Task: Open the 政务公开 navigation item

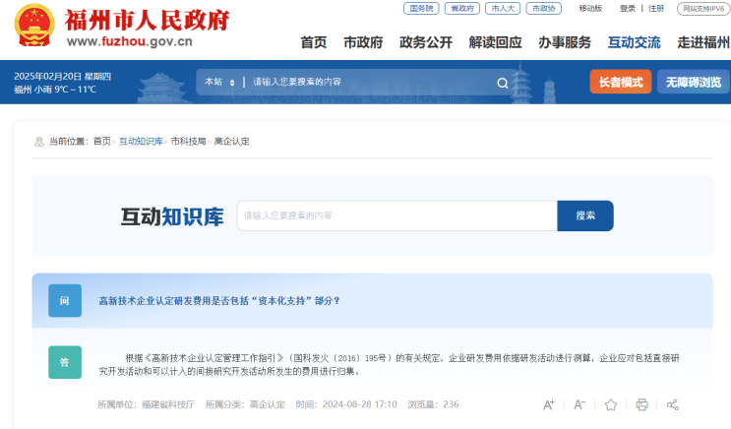Action: click(426, 42)
